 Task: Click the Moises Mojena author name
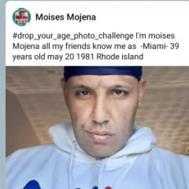pos(66,17)
